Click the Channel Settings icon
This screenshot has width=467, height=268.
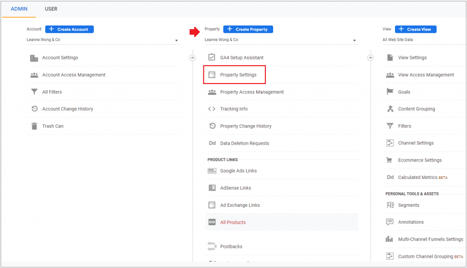click(390, 143)
